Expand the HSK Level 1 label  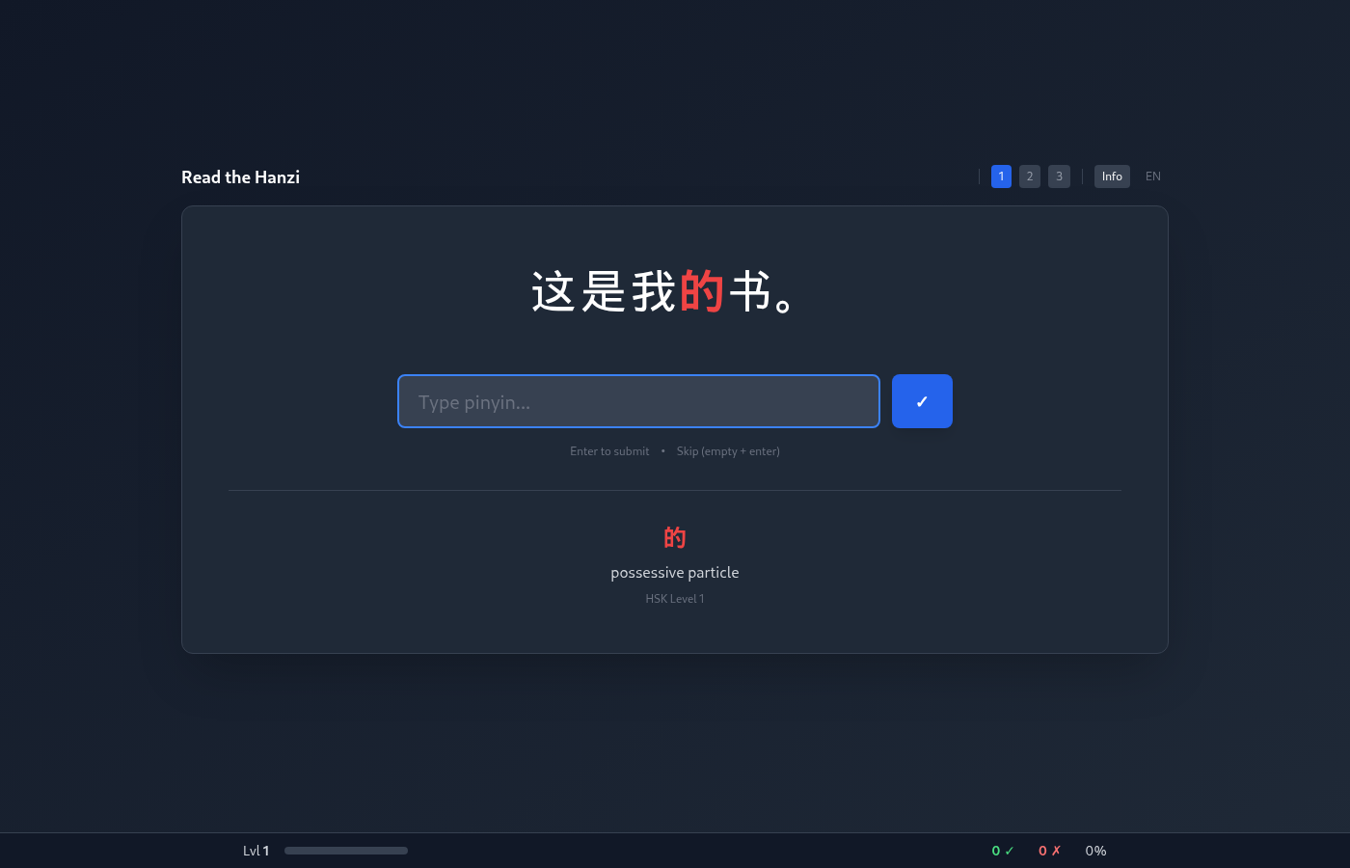pyautogui.click(x=674, y=598)
